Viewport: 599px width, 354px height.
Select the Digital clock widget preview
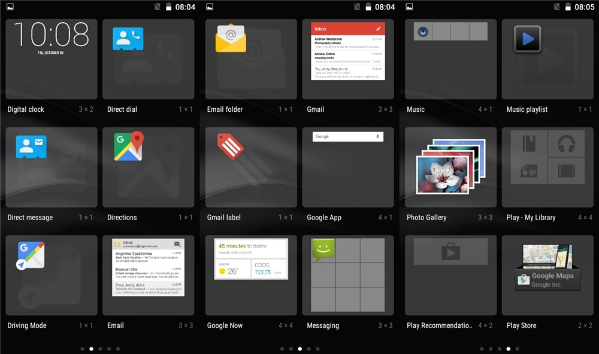point(52,59)
